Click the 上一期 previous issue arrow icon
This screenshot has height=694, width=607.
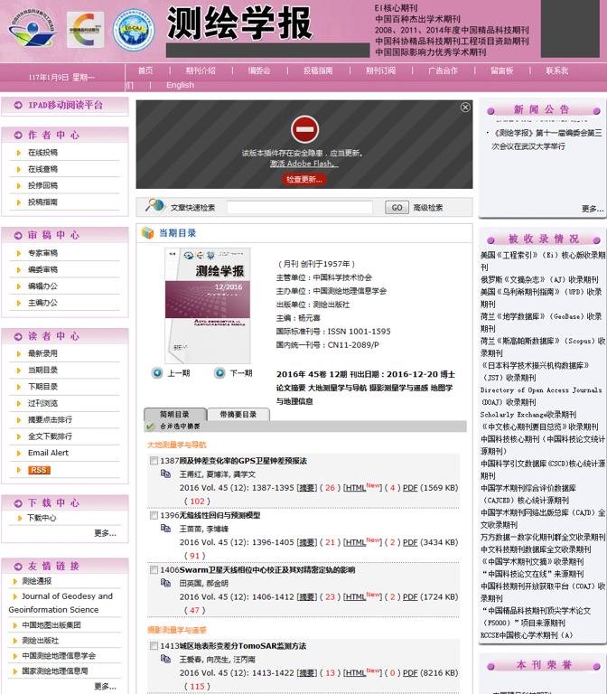point(157,372)
